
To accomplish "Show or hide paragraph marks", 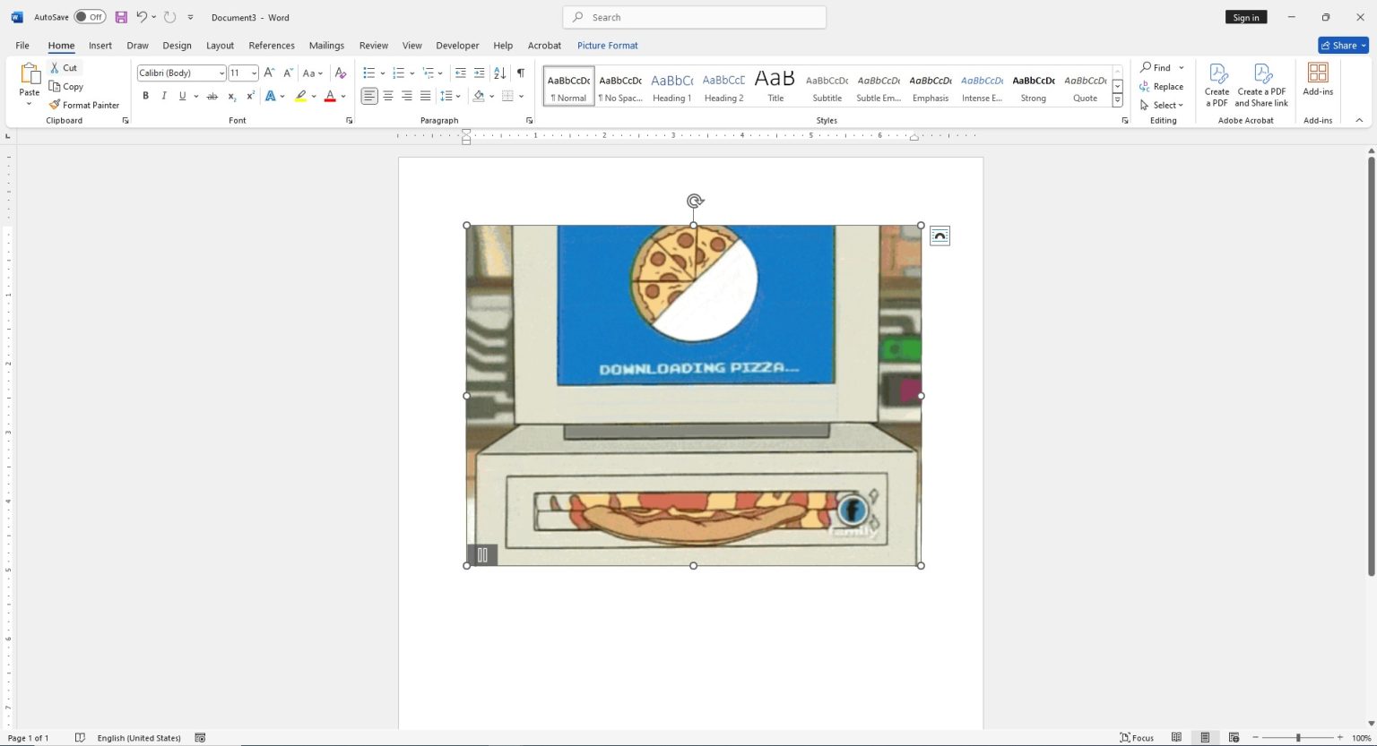I will (520, 73).
